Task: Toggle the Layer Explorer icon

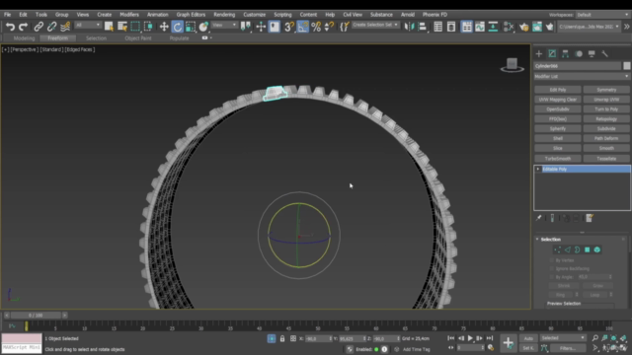Action: (x=451, y=27)
